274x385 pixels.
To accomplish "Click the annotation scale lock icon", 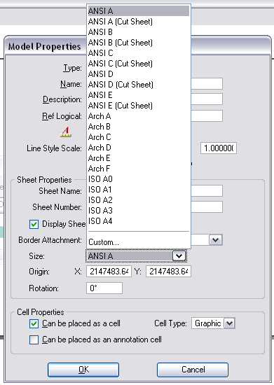I will click(66, 132).
